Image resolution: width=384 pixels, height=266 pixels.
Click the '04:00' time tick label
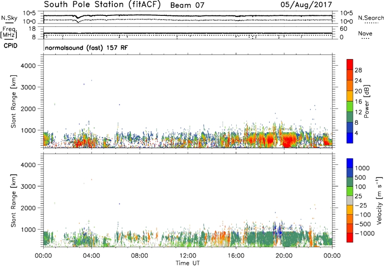point(91,256)
